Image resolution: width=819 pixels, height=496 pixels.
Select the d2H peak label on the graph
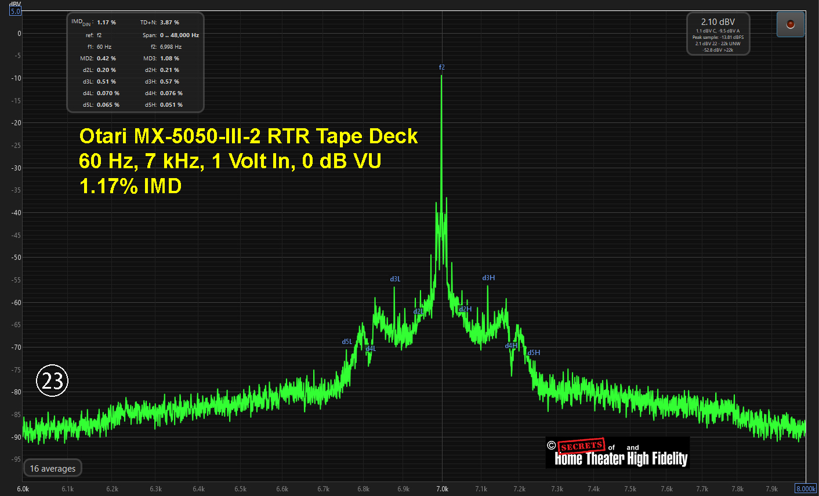465,309
